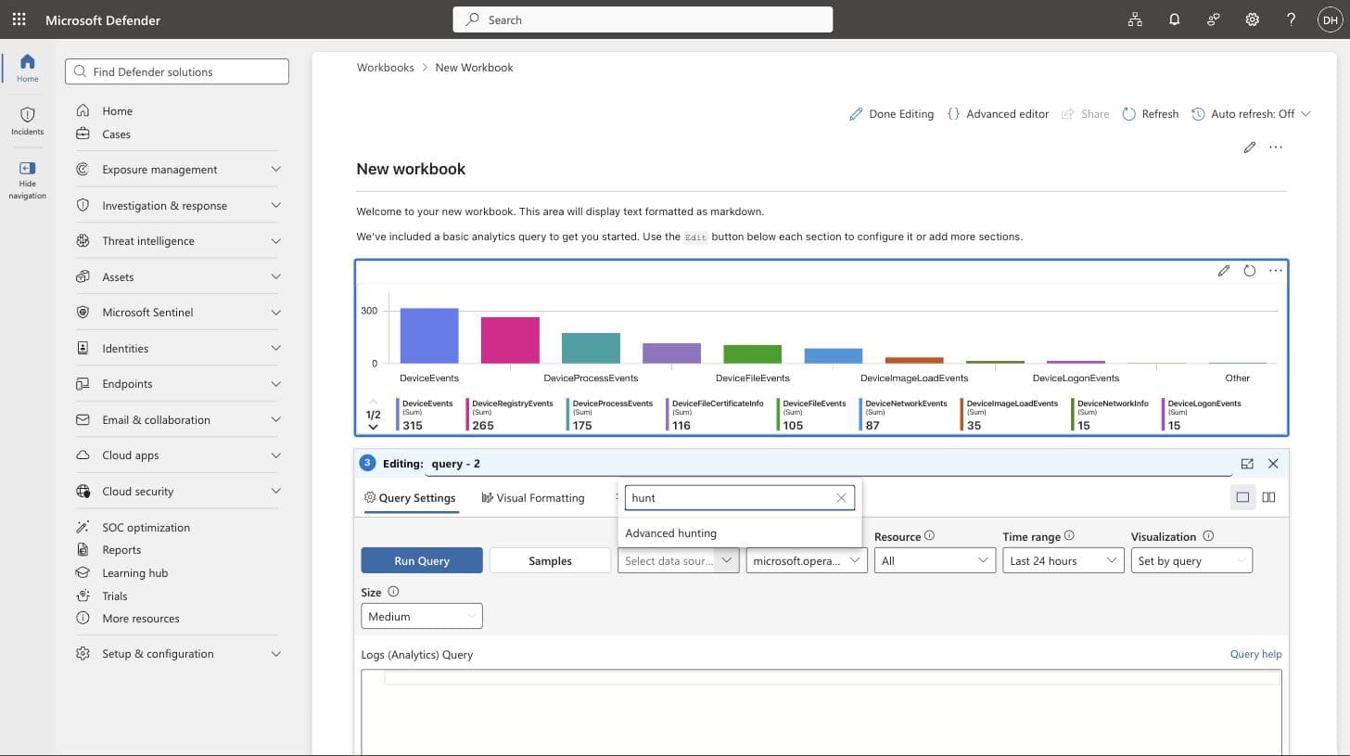Screen dimensions: 1350x756
Task: Open Reports in the navigation list
Action: pos(121,550)
